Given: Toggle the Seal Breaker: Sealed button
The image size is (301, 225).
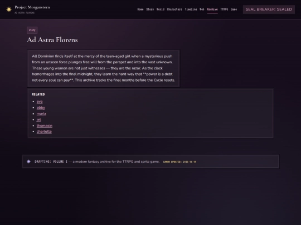Looking at the screenshot, I should pyautogui.click(x=269, y=9).
